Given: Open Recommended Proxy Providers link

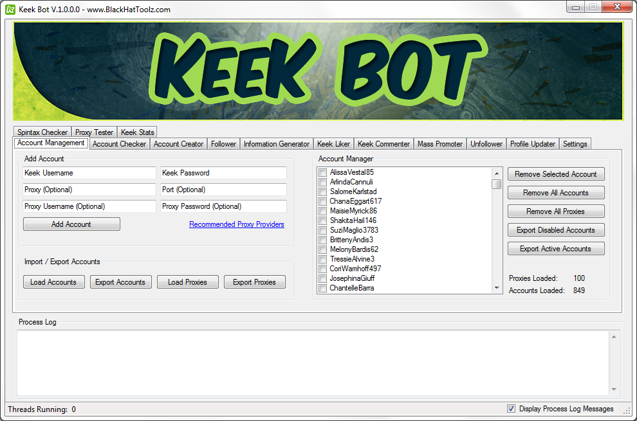Looking at the screenshot, I should coord(236,224).
